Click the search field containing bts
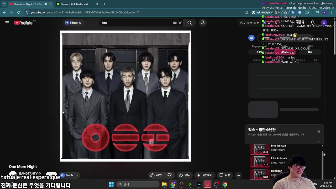The height and width of the screenshot is (189, 336). (x=136, y=23)
